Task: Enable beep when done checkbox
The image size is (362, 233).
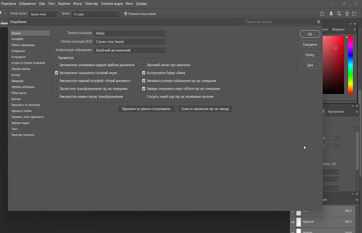Action: [x=144, y=65]
